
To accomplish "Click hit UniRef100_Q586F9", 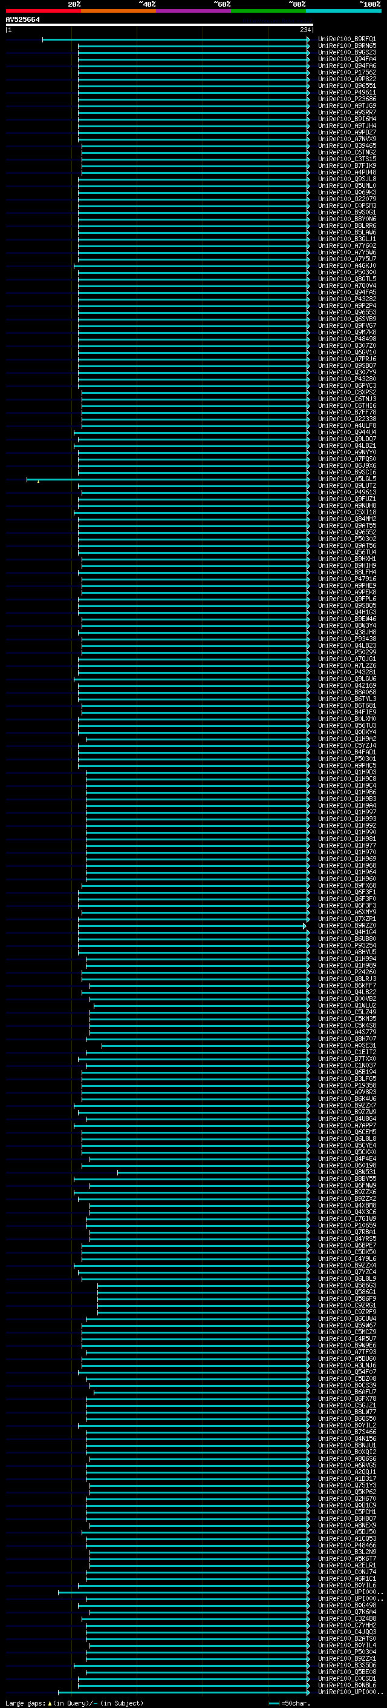I will (x=347, y=1299).
